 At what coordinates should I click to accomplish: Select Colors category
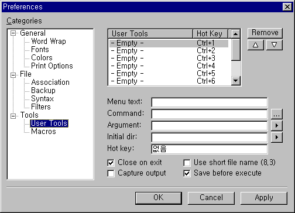point(42,58)
